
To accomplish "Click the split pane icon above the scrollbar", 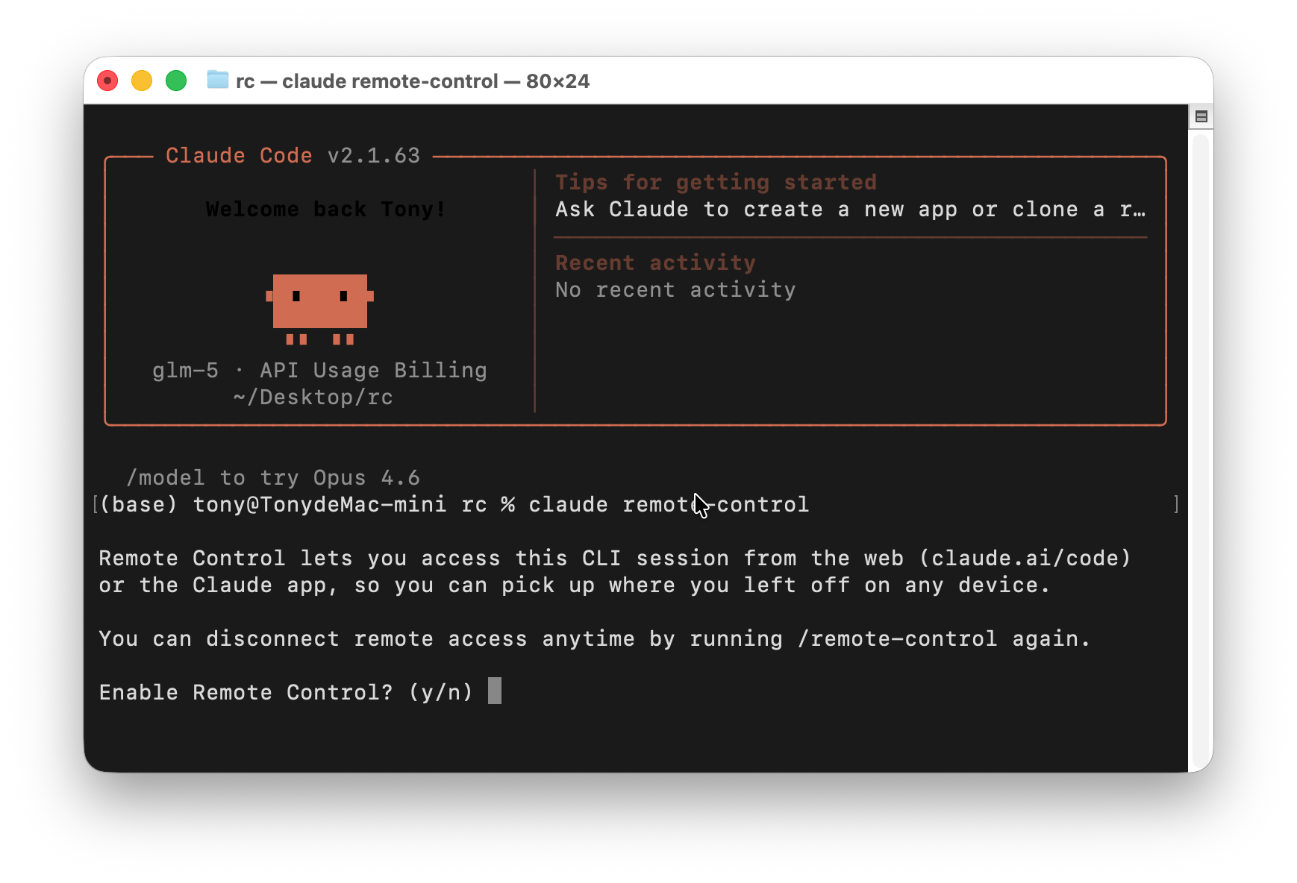I will [x=1201, y=116].
